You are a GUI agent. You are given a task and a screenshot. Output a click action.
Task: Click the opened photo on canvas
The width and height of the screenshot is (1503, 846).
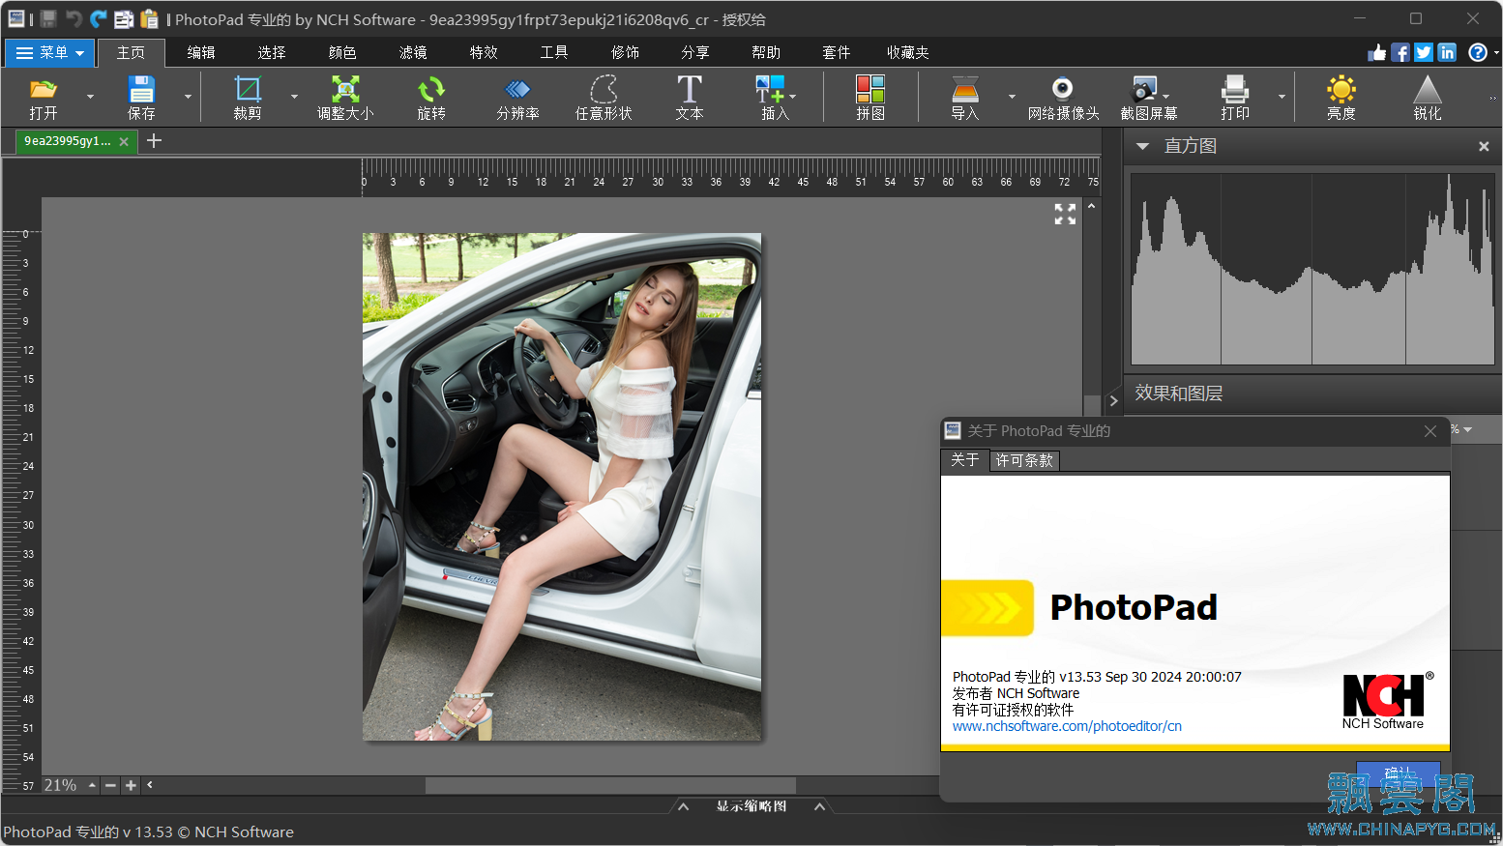point(561,486)
